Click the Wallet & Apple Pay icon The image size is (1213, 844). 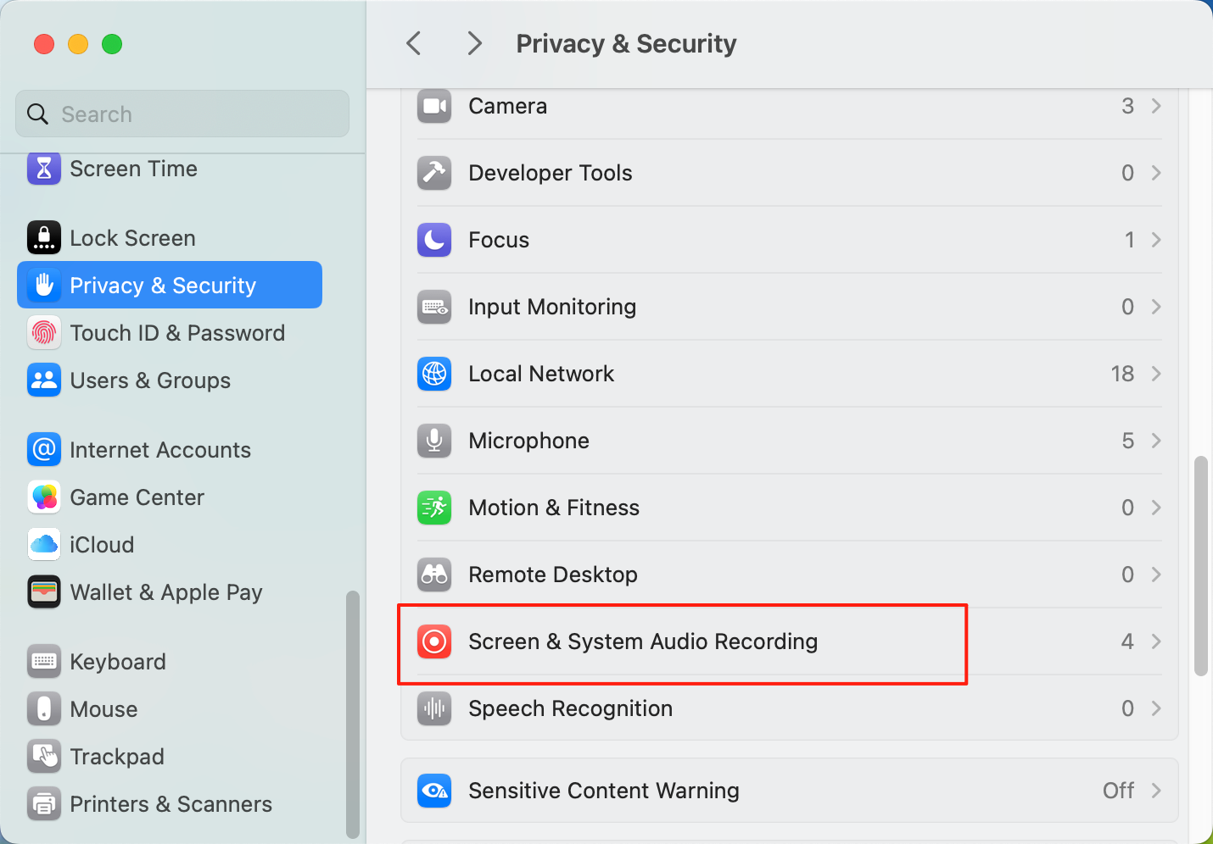point(44,592)
